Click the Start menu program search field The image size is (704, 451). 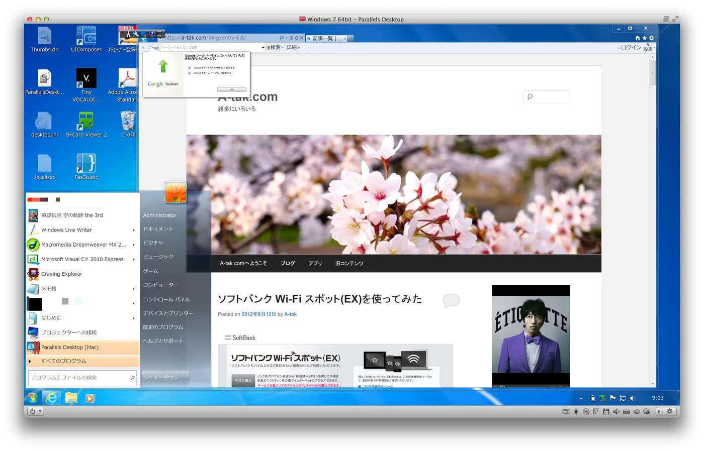[x=82, y=378]
